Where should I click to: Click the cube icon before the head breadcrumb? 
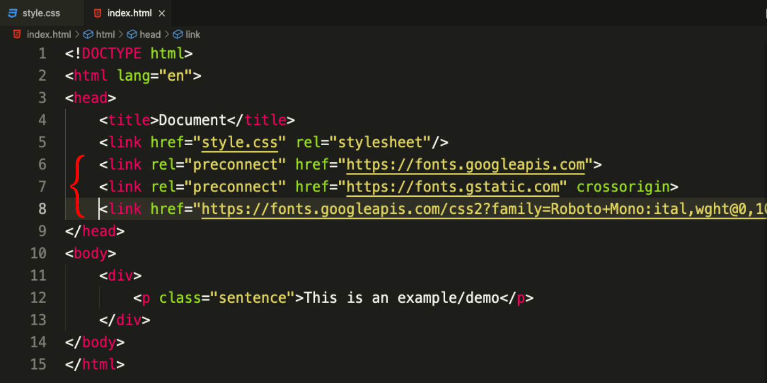coord(132,35)
